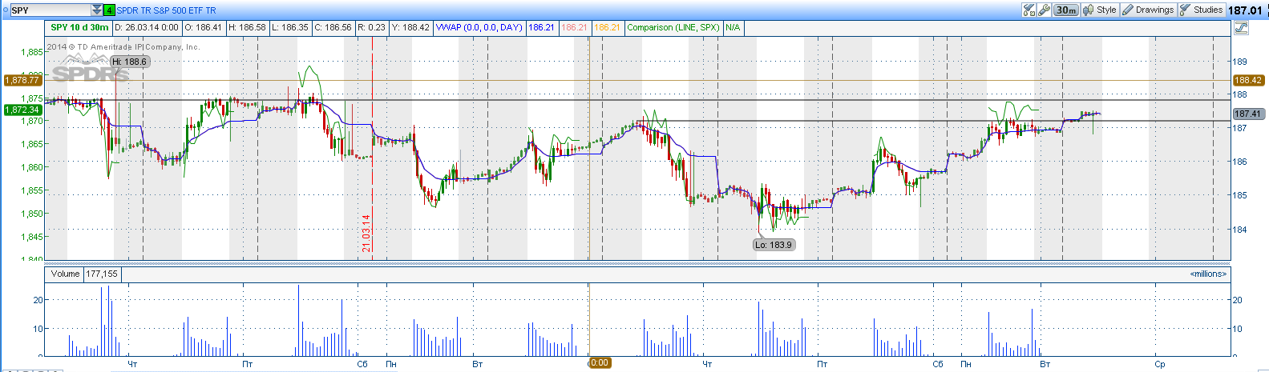Expand the SPY symbol dropdown arrow
This screenshot has width=1269, height=372.
point(97,10)
